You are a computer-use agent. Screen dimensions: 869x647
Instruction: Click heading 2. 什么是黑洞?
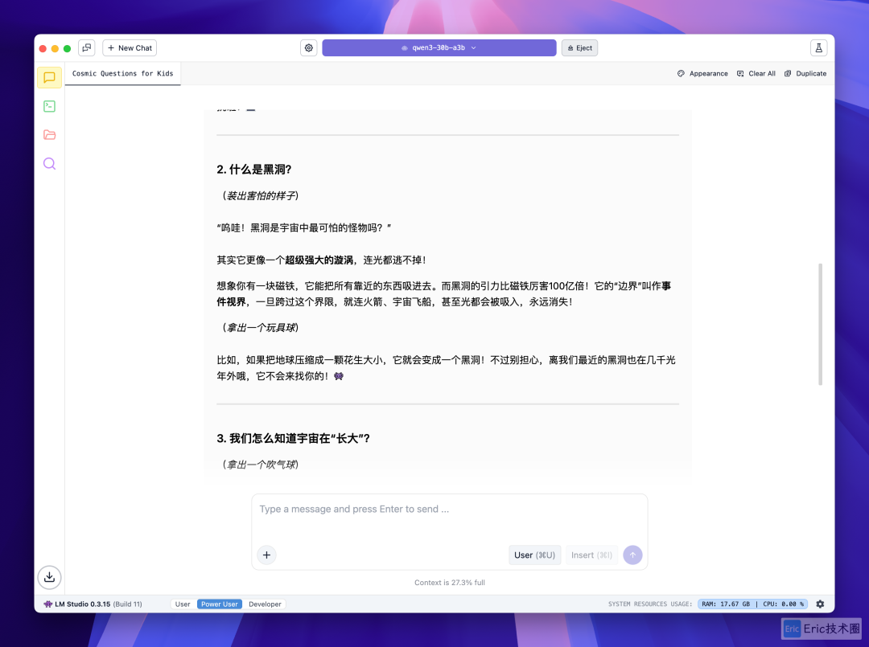[253, 170]
